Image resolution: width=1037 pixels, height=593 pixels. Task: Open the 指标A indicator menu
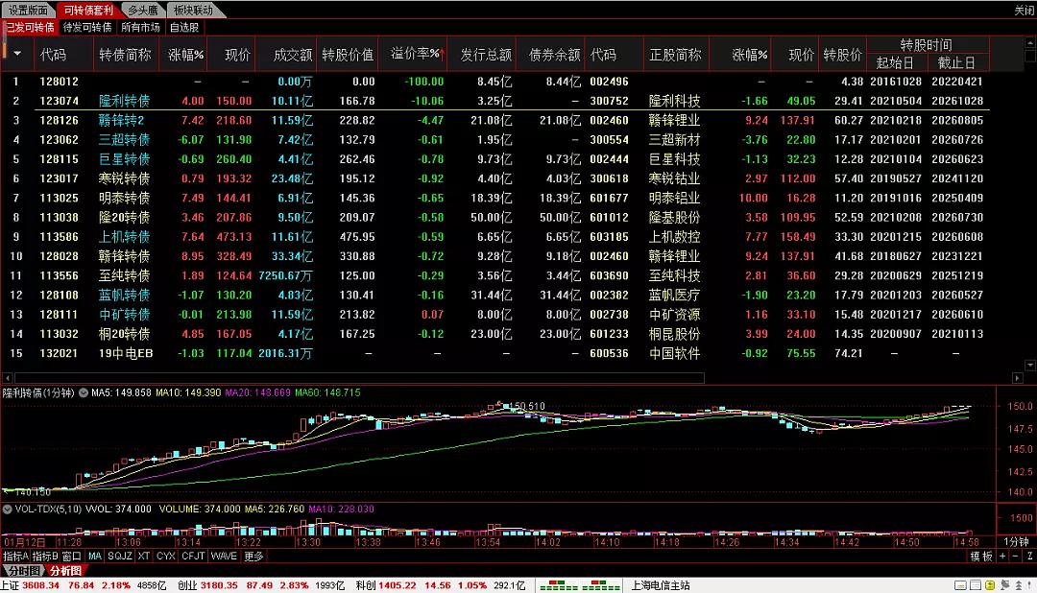tap(16, 556)
